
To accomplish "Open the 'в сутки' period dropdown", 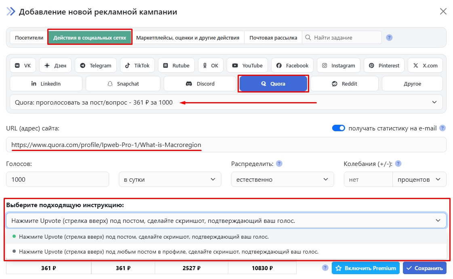I will (x=170, y=180).
